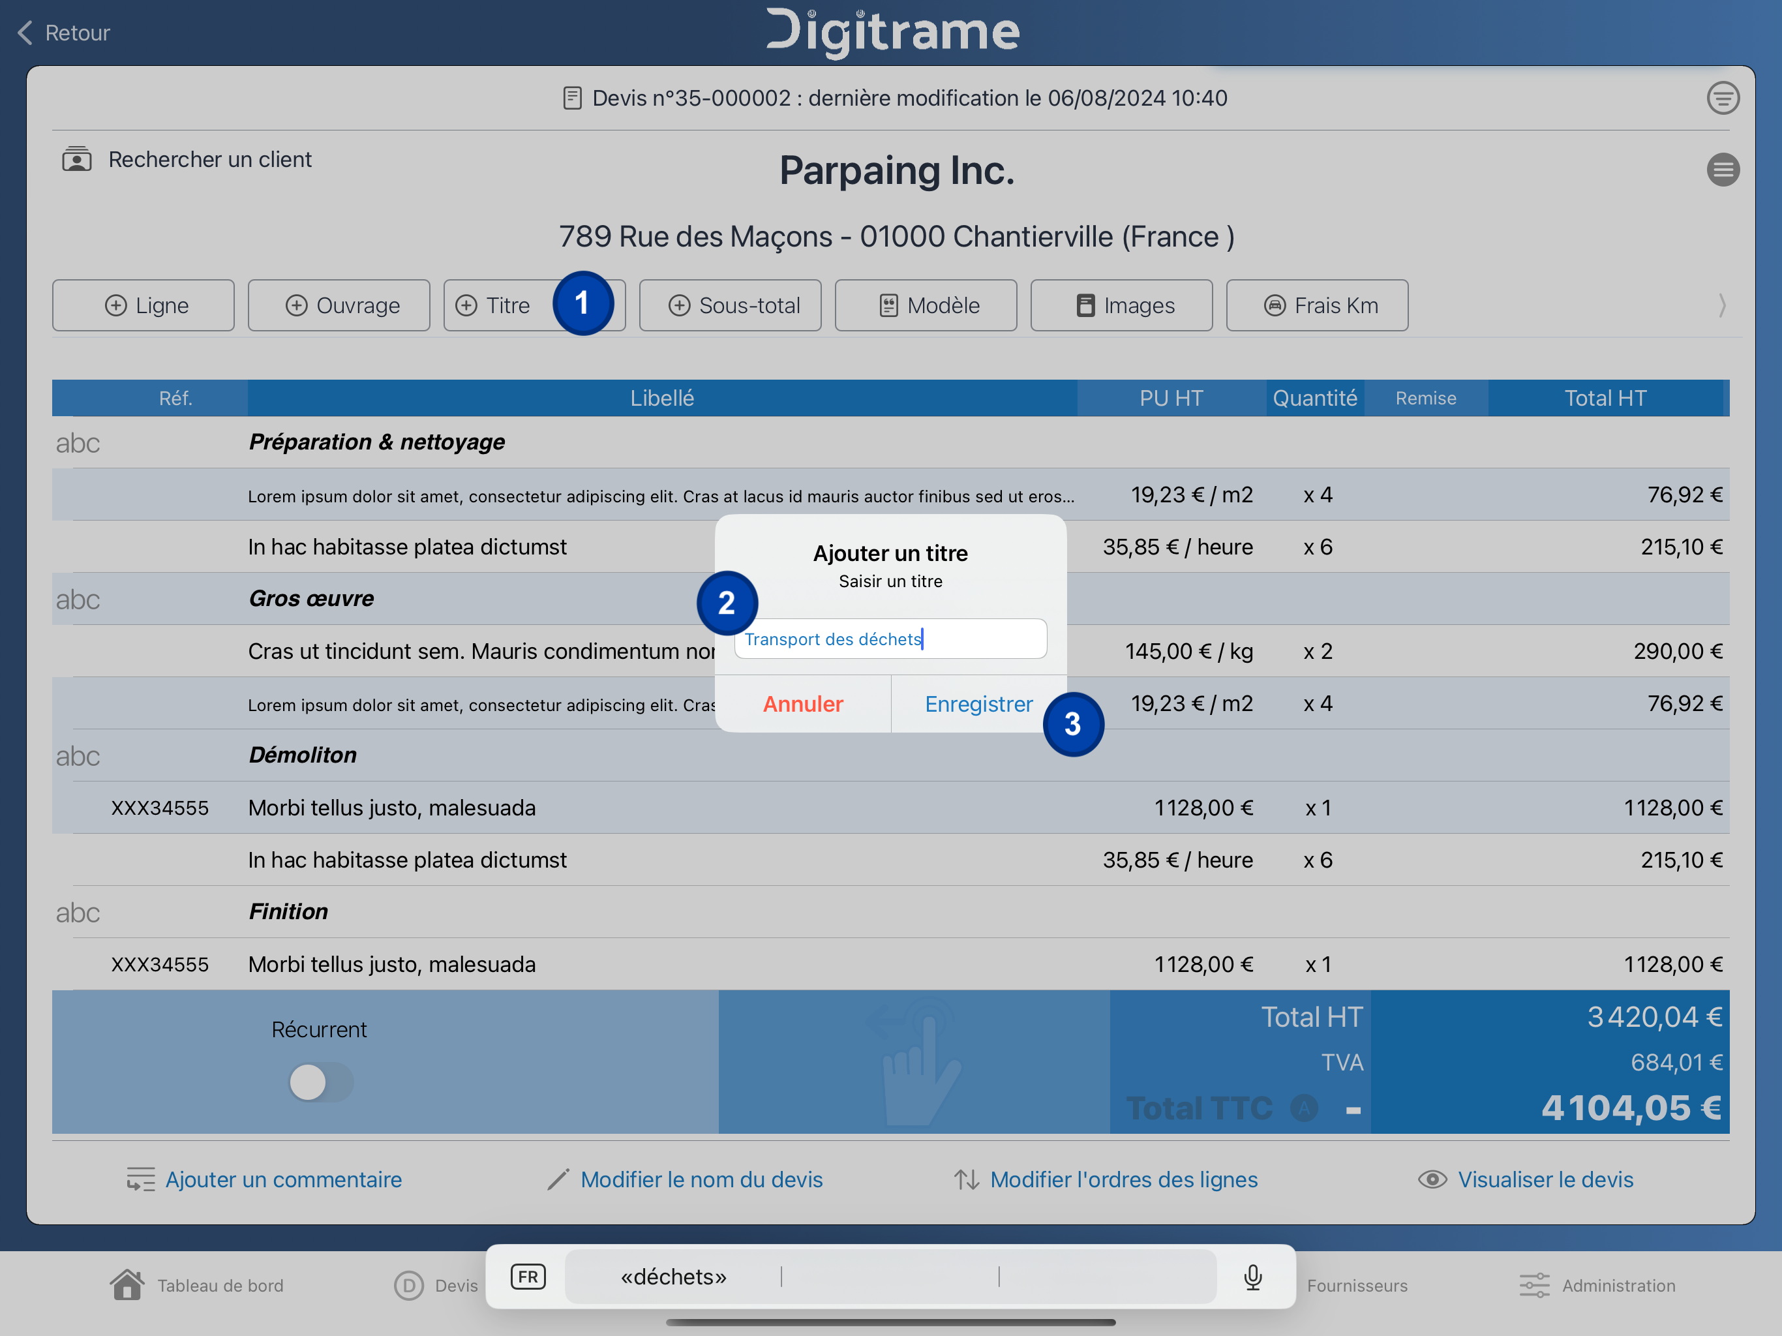This screenshot has width=1782, height=1336.
Task: Save the title with Enregistrer
Action: pos(979,705)
